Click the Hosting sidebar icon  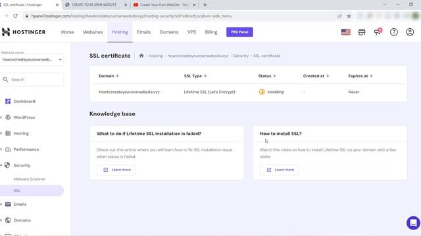click(x=8, y=133)
